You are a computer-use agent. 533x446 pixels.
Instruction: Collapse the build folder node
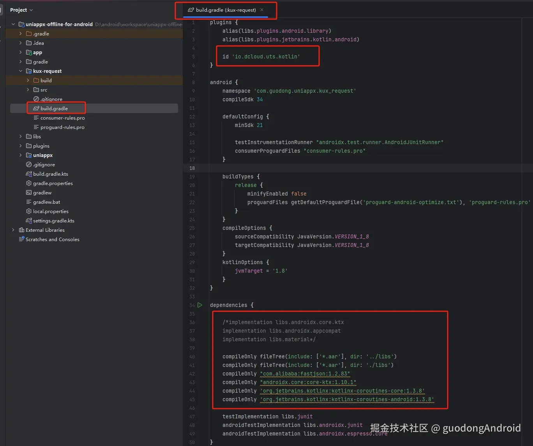[x=27, y=80]
